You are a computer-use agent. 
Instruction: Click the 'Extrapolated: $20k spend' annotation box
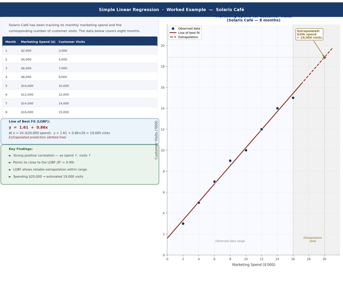pos(309,34)
